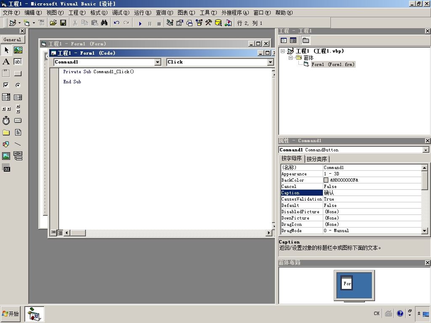Viewport: 431px width, 323px height.
Task: Open the Toolbox toolbar icon
Action: tap(209, 23)
